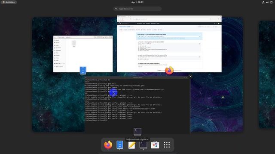Focus the Type to search field
Image resolution: width=275 pixels, height=154 pixels.
[x=137, y=9]
